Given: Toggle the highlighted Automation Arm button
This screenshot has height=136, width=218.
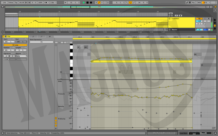Looking at the screenshot, I should (x=99, y=3).
